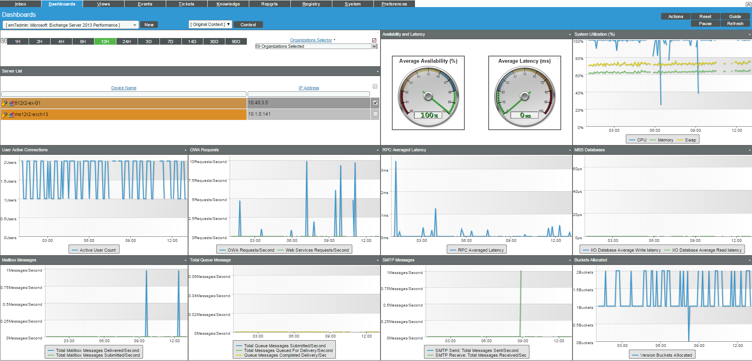Screen dimensions: 752x361
Task: Open the Organizations Selector link
Action: coord(312,40)
